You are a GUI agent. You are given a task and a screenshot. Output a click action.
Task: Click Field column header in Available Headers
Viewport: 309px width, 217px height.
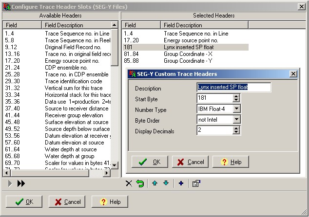pyautogui.click(x=22, y=25)
